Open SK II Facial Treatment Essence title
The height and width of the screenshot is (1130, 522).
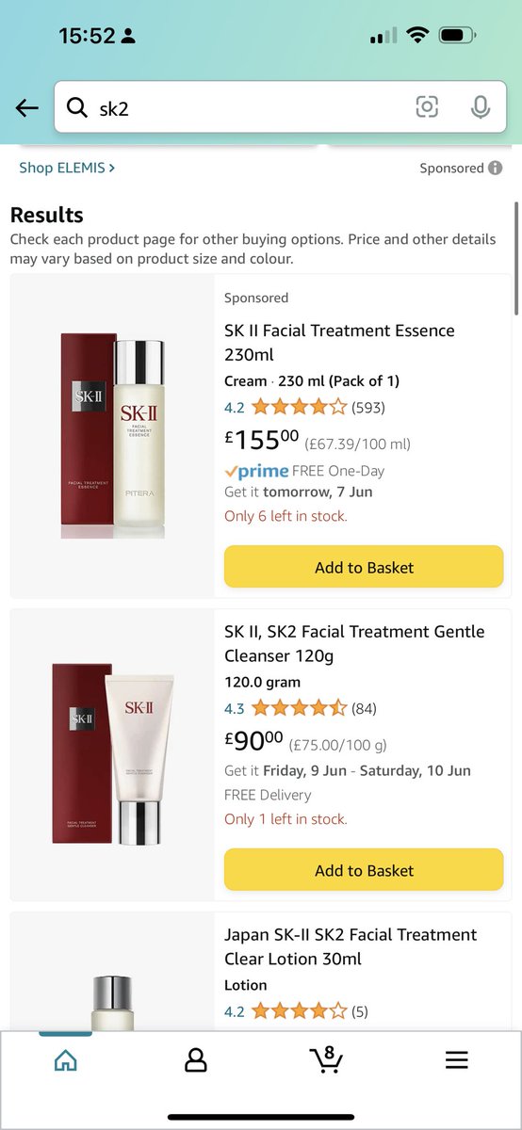[x=339, y=343]
